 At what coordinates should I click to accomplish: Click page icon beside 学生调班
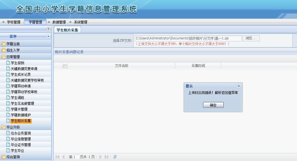[x=8, y=98]
